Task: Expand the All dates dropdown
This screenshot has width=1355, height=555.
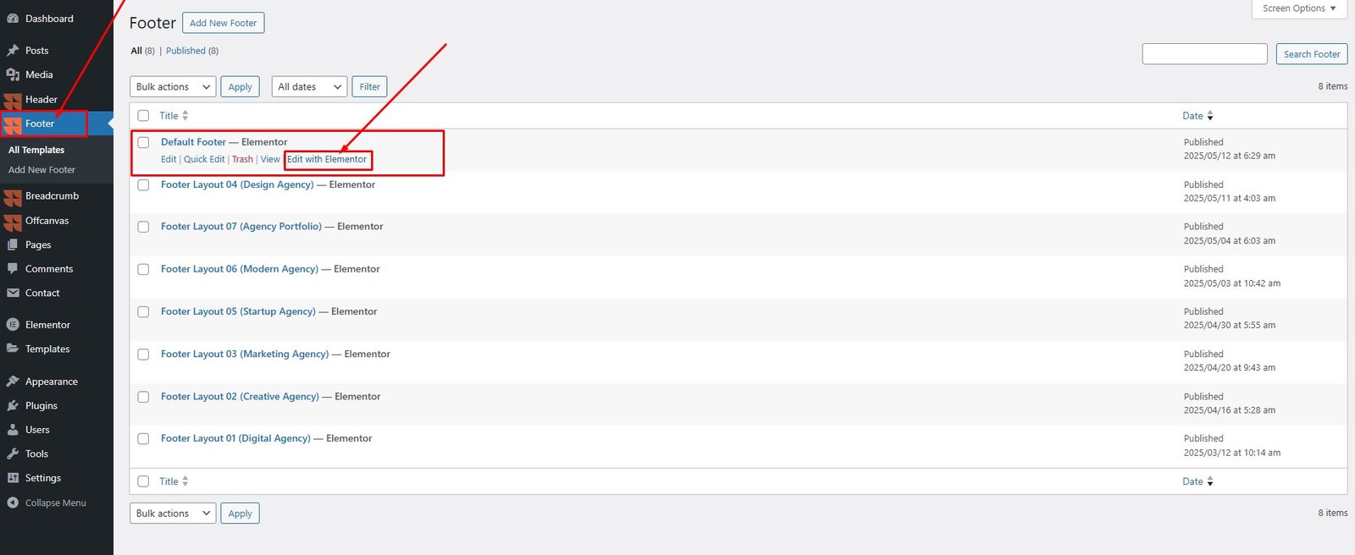Action: (309, 86)
